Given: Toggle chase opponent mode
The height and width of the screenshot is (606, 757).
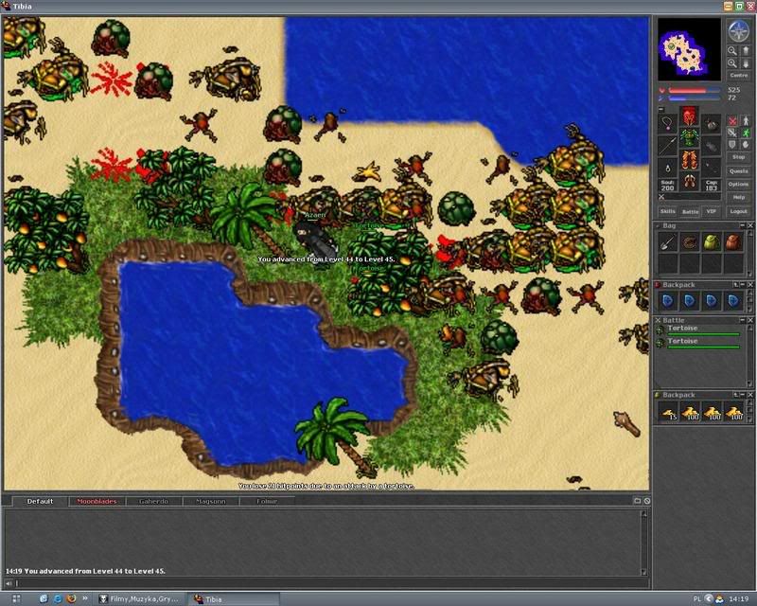Looking at the screenshot, I should (746, 133).
